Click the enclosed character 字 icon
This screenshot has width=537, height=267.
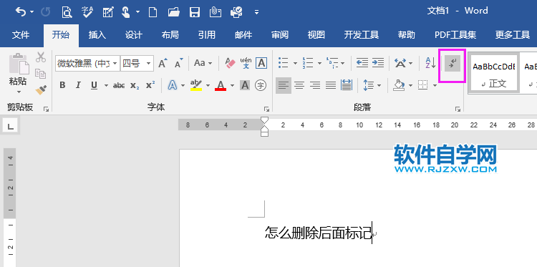pyautogui.click(x=261, y=85)
